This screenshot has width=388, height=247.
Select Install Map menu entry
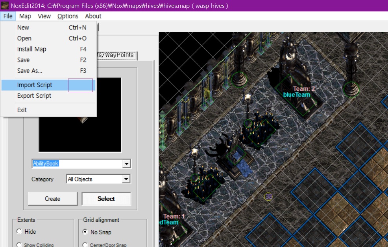(48, 49)
